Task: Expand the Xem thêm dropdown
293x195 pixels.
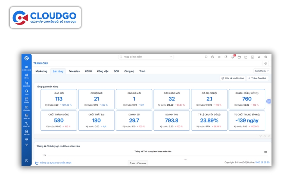Action: tap(262, 71)
